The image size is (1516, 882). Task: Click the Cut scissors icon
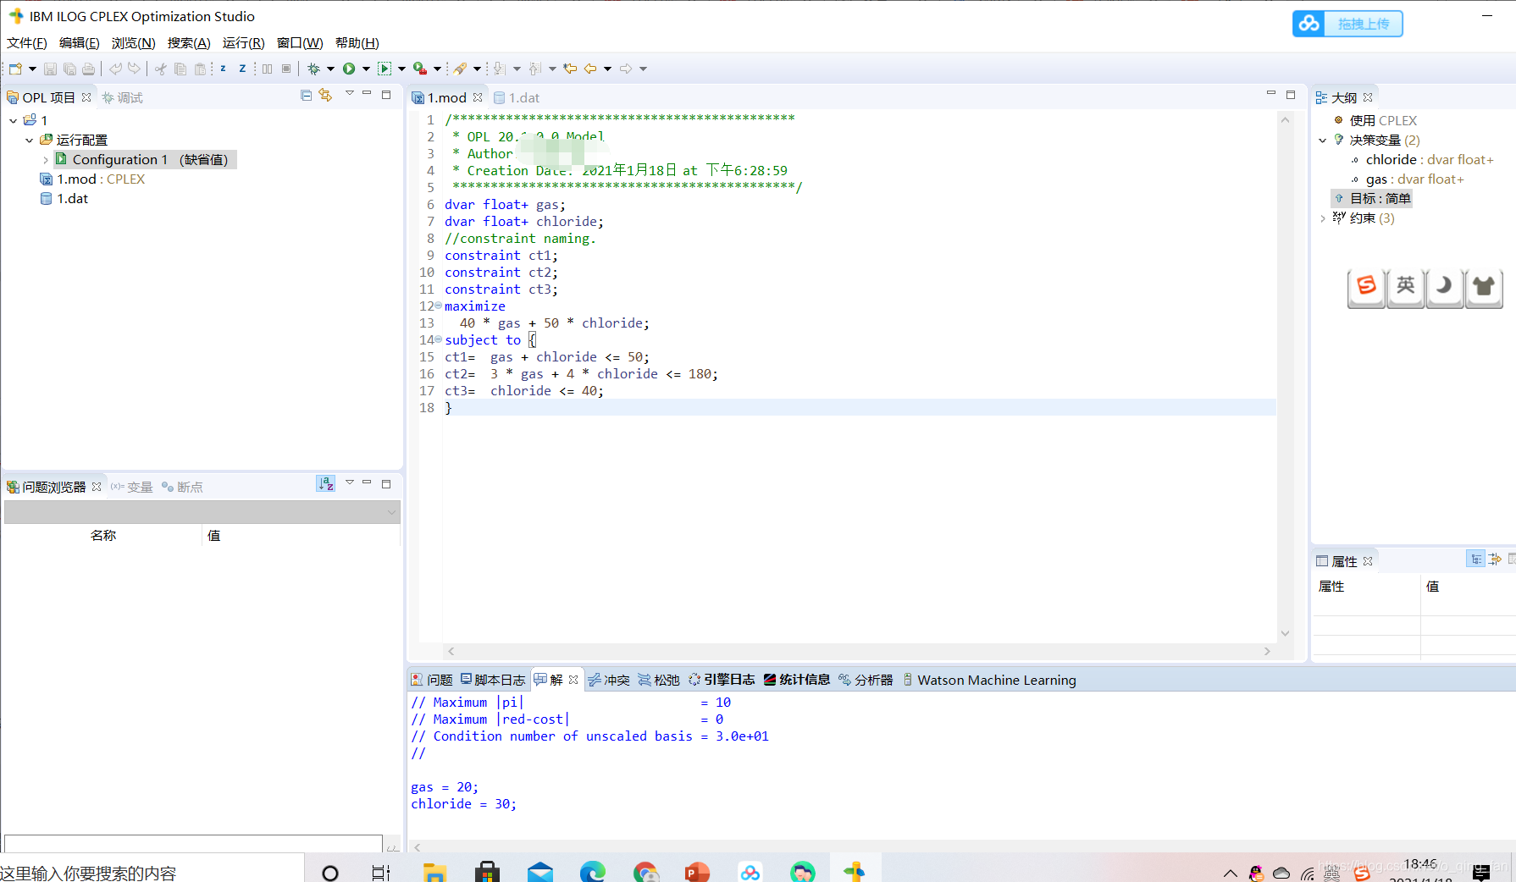click(160, 69)
